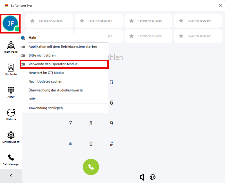
Task: Click Anwendung schließen menu entry
Action: [46, 108]
